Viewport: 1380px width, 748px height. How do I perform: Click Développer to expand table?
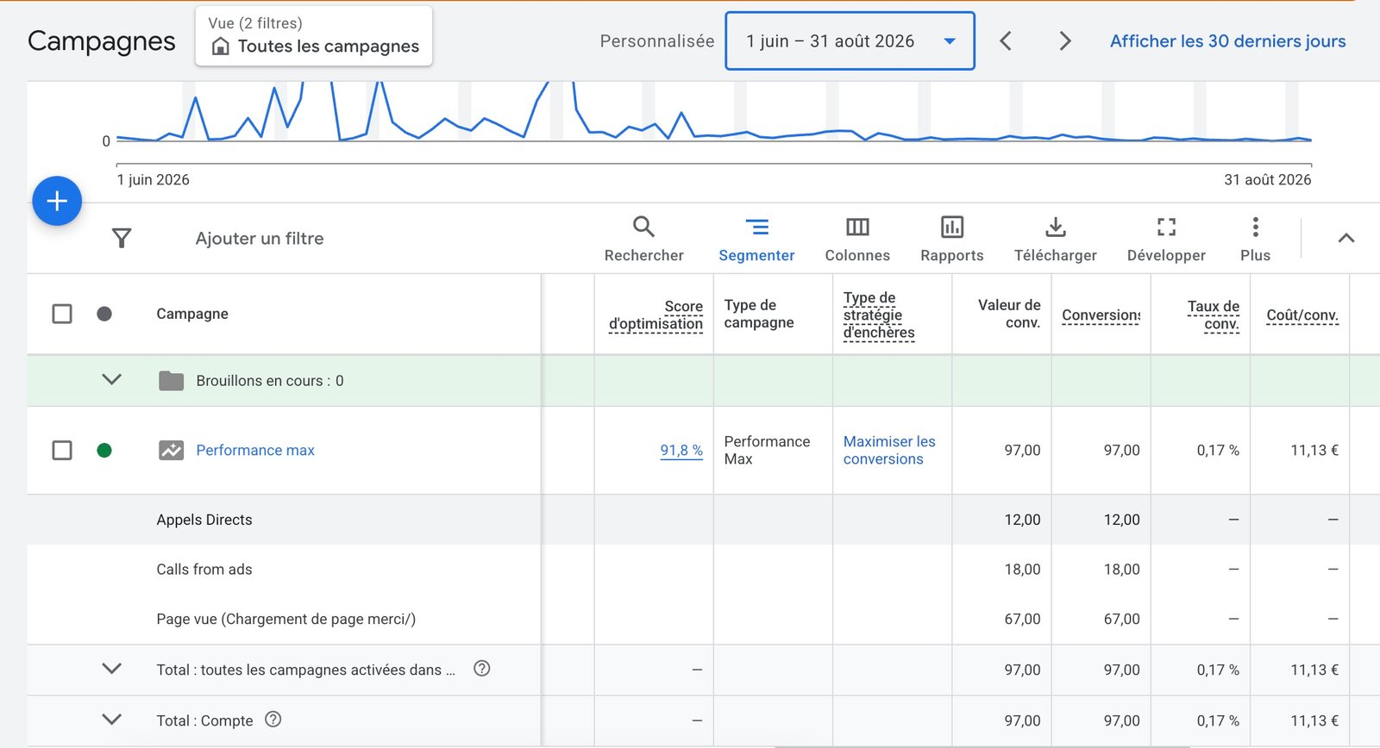tap(1166, 239)
